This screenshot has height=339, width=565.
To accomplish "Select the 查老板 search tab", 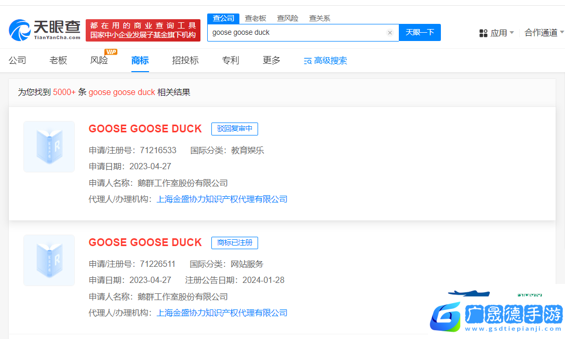I will pos(255,18).
